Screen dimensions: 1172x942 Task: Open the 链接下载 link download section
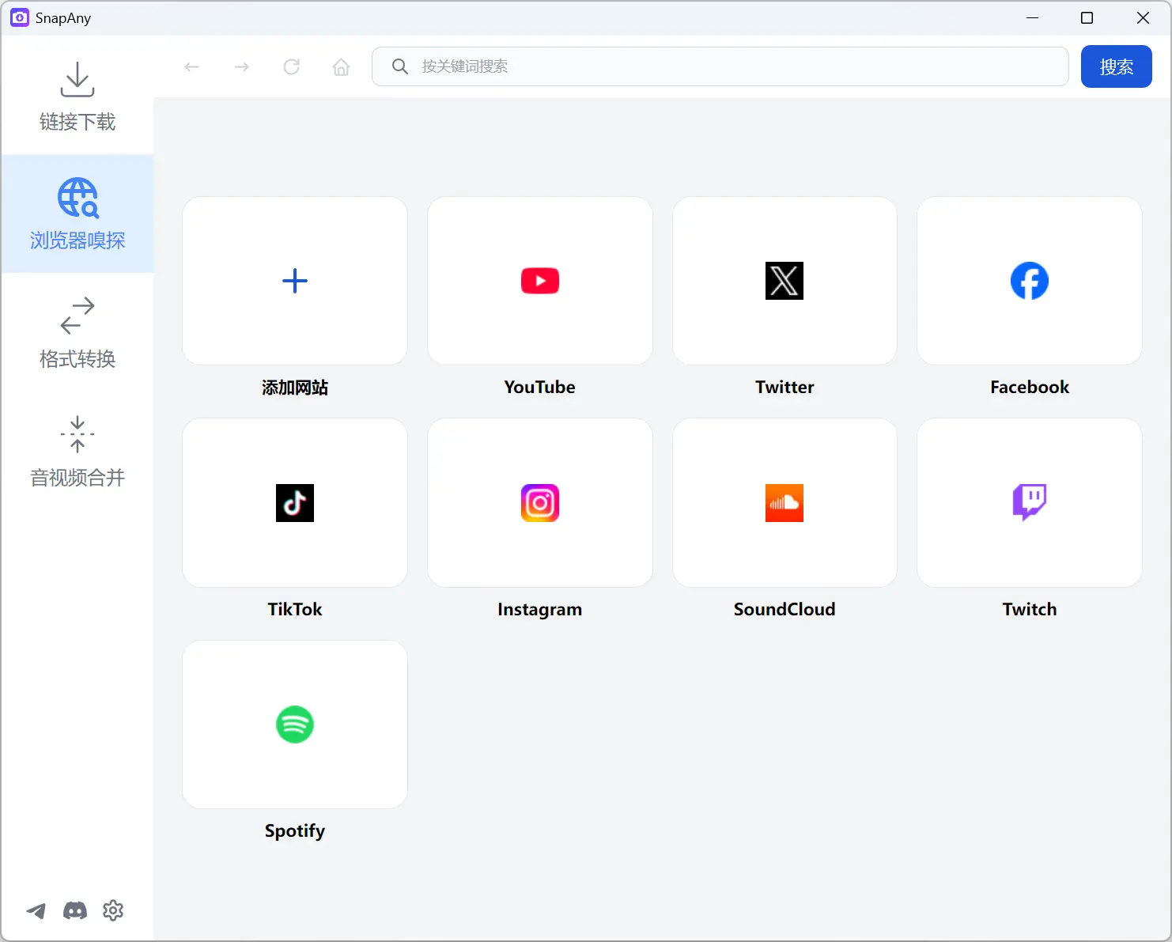pyautogui.click(x=78, y=96)
